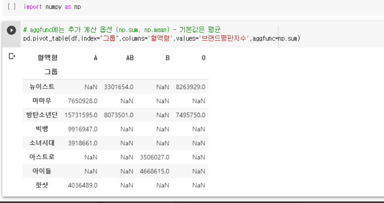Click the empty brackets of import cell
The image size is (384, 203).
click(11, 6)
